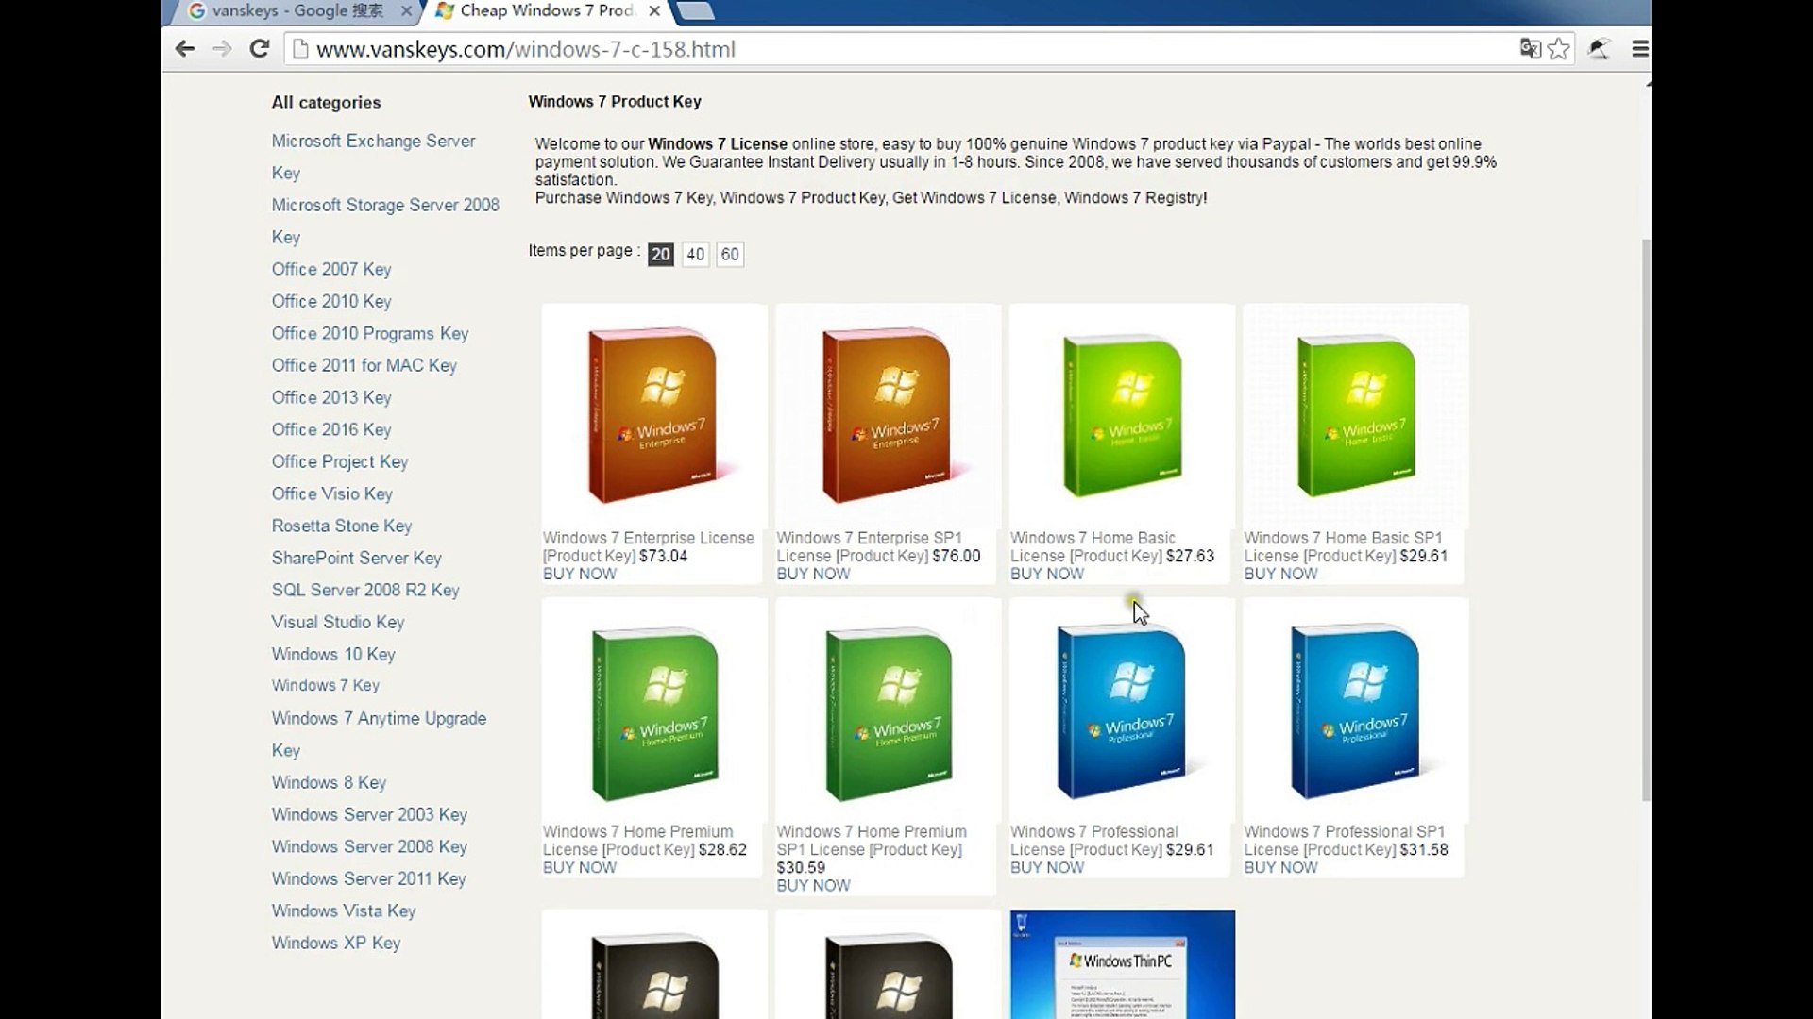Bookmark page with star icon

[1559, 49]
